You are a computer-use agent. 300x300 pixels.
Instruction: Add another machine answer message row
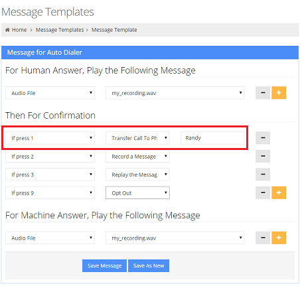[x=279, y=238]
